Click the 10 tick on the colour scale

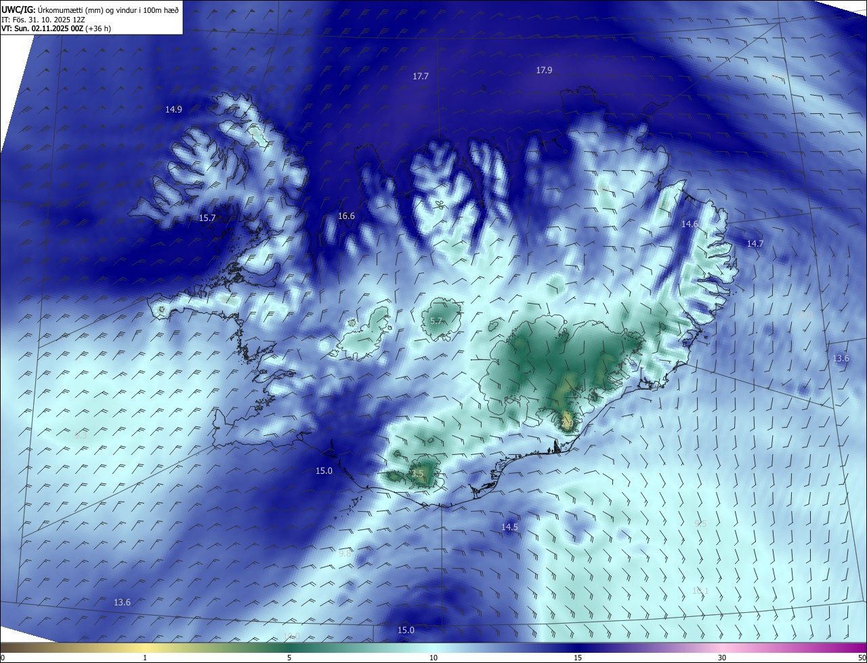[x=433, y=658]
